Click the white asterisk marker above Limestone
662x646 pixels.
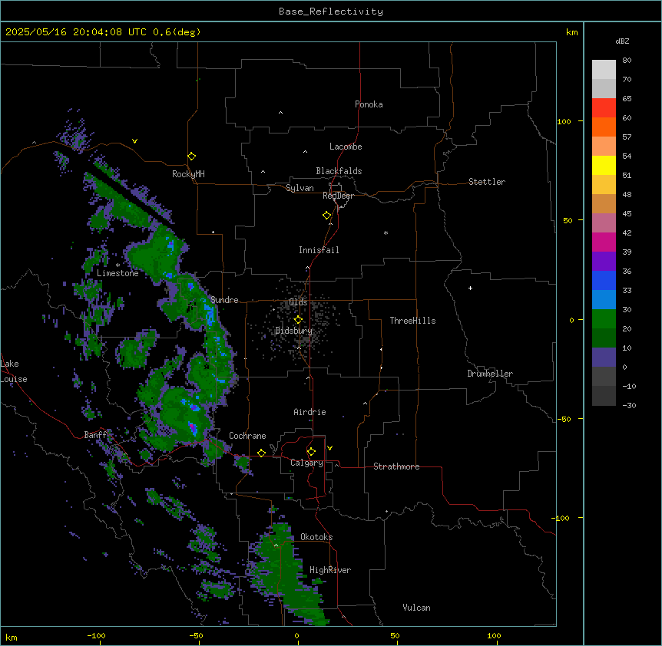118,265
